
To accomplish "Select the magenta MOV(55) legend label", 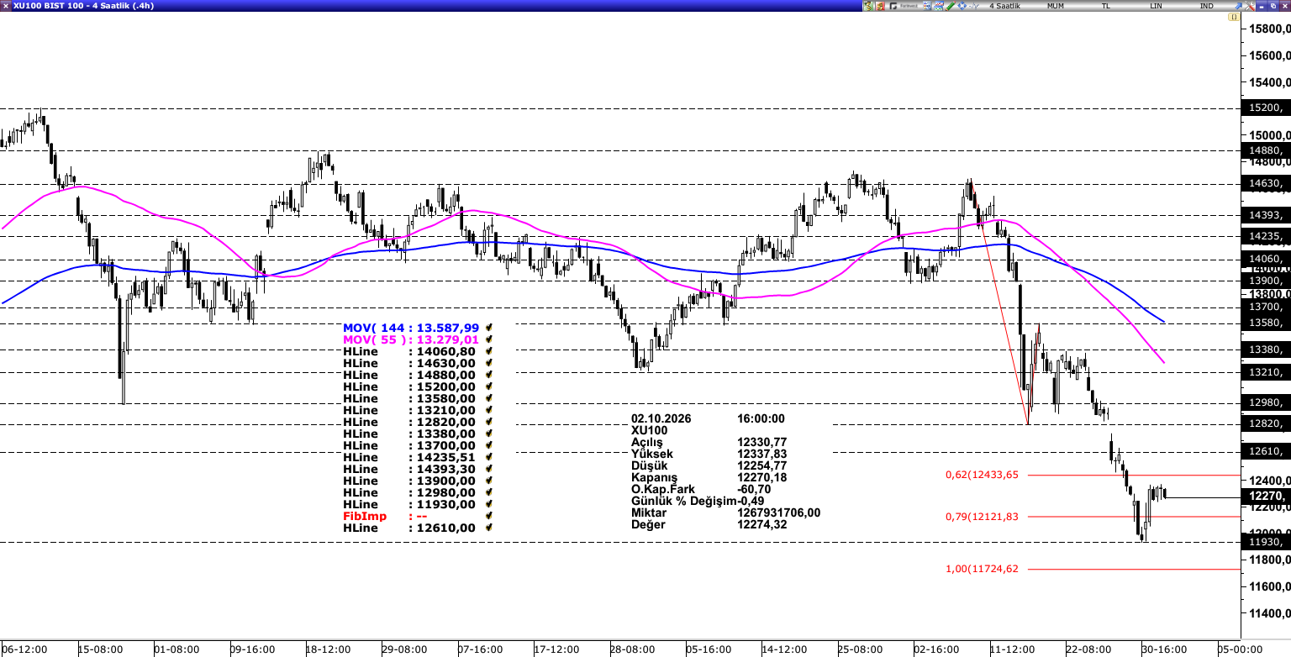I will pyautogui.click(x=411, y=339).
